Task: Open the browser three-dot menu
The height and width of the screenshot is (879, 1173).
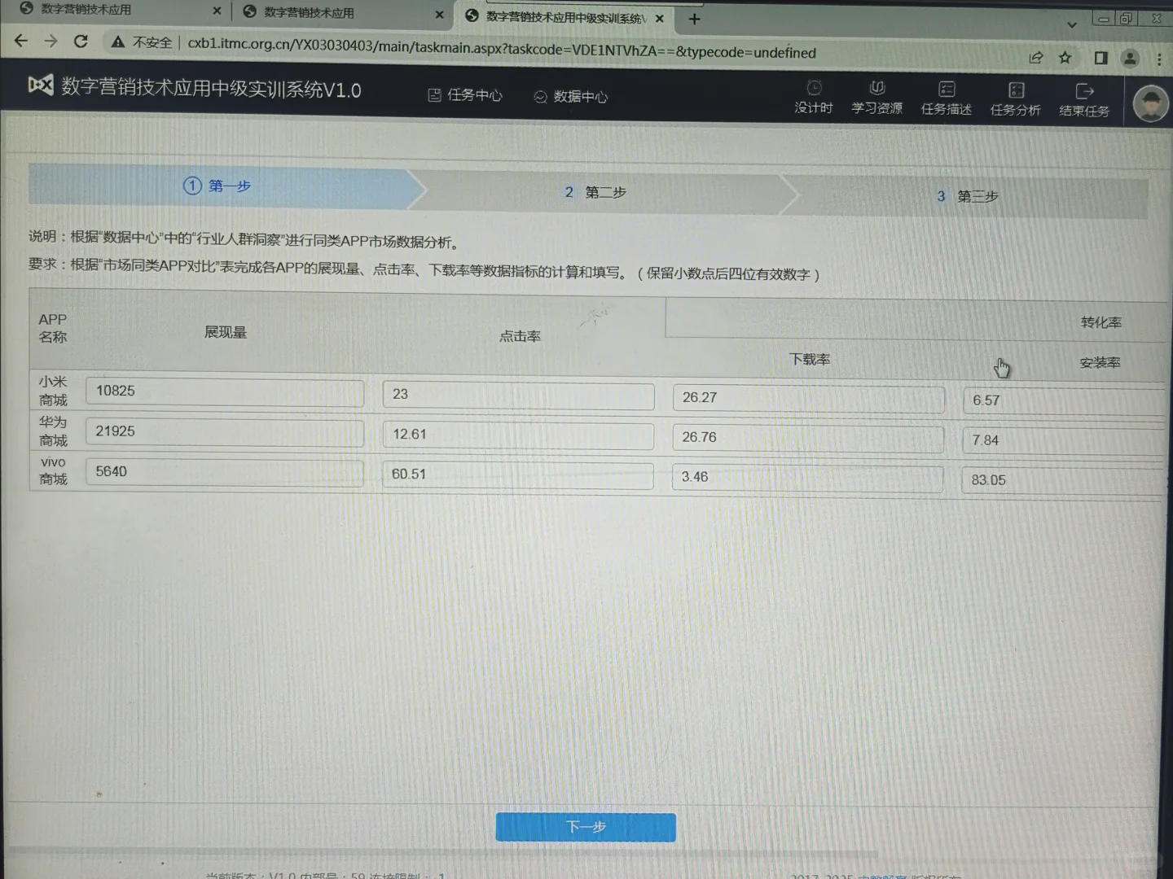Action: click(1159, 59)
